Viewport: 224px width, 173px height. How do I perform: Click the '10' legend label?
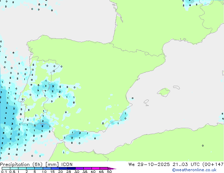[44, 172]
